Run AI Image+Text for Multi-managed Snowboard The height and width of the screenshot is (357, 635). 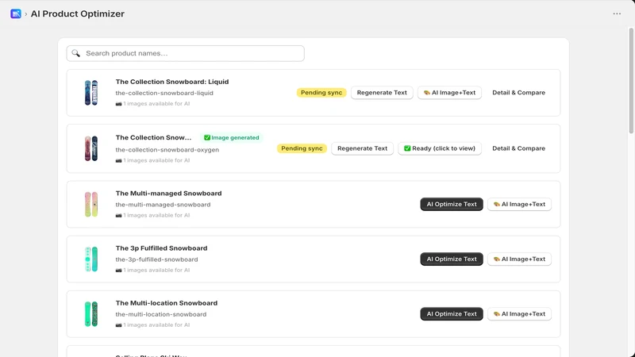tap(520, 205)
